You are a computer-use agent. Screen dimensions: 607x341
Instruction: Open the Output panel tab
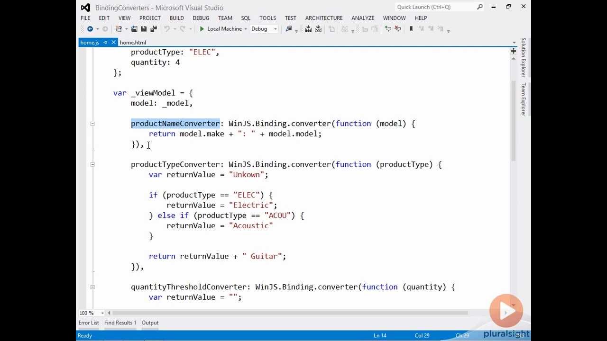(150, 323)
